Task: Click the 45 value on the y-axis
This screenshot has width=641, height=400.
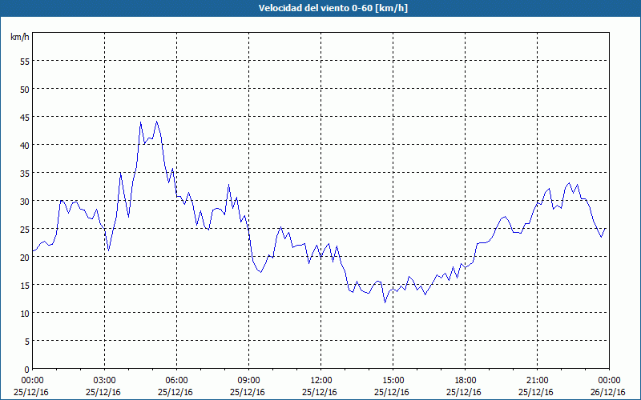Action: 25,117
